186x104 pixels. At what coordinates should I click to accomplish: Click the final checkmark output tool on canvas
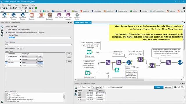point(180,62)
